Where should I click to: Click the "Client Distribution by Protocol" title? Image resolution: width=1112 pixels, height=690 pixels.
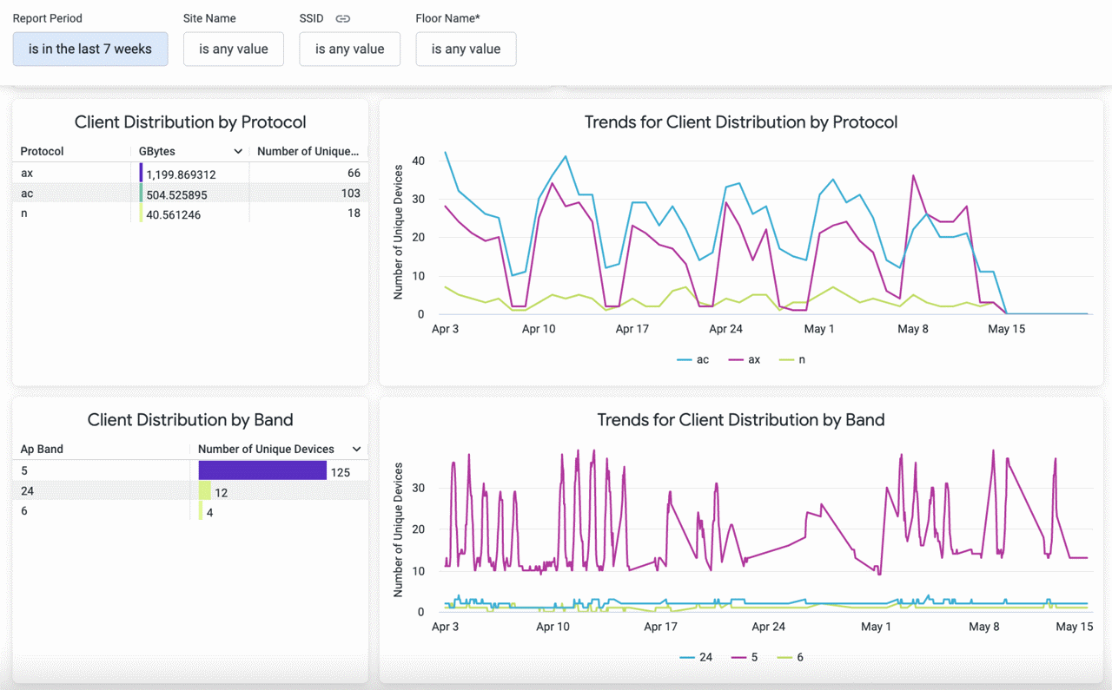[x=189, y=122]
